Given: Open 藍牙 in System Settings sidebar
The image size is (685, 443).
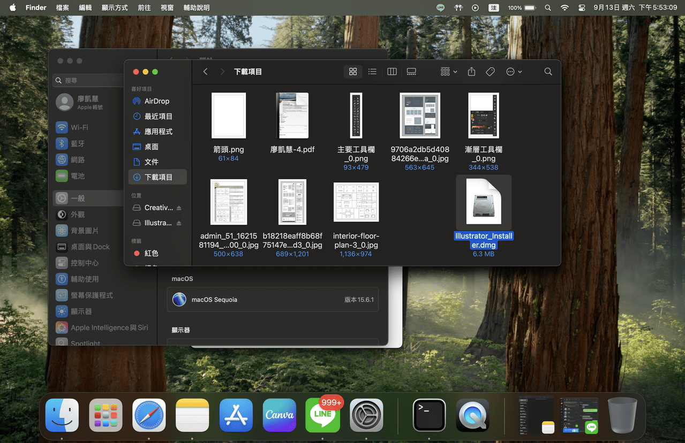Looking at the screenshot, I should point(89,143).
